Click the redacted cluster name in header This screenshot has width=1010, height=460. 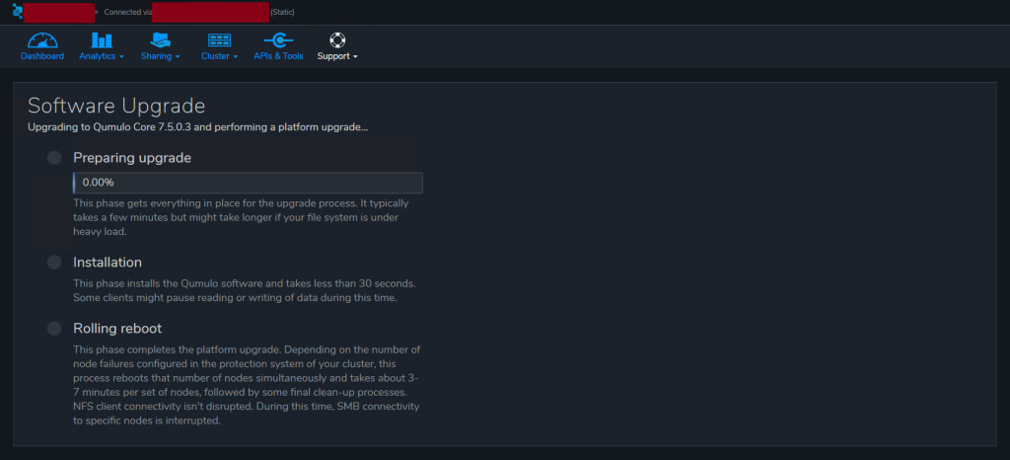(59, 12)
